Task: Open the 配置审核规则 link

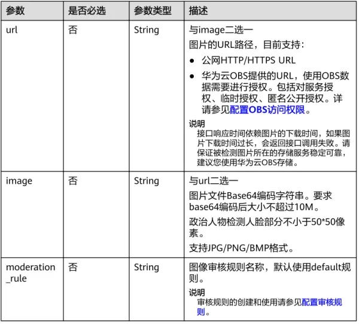Action: [321, 302]
